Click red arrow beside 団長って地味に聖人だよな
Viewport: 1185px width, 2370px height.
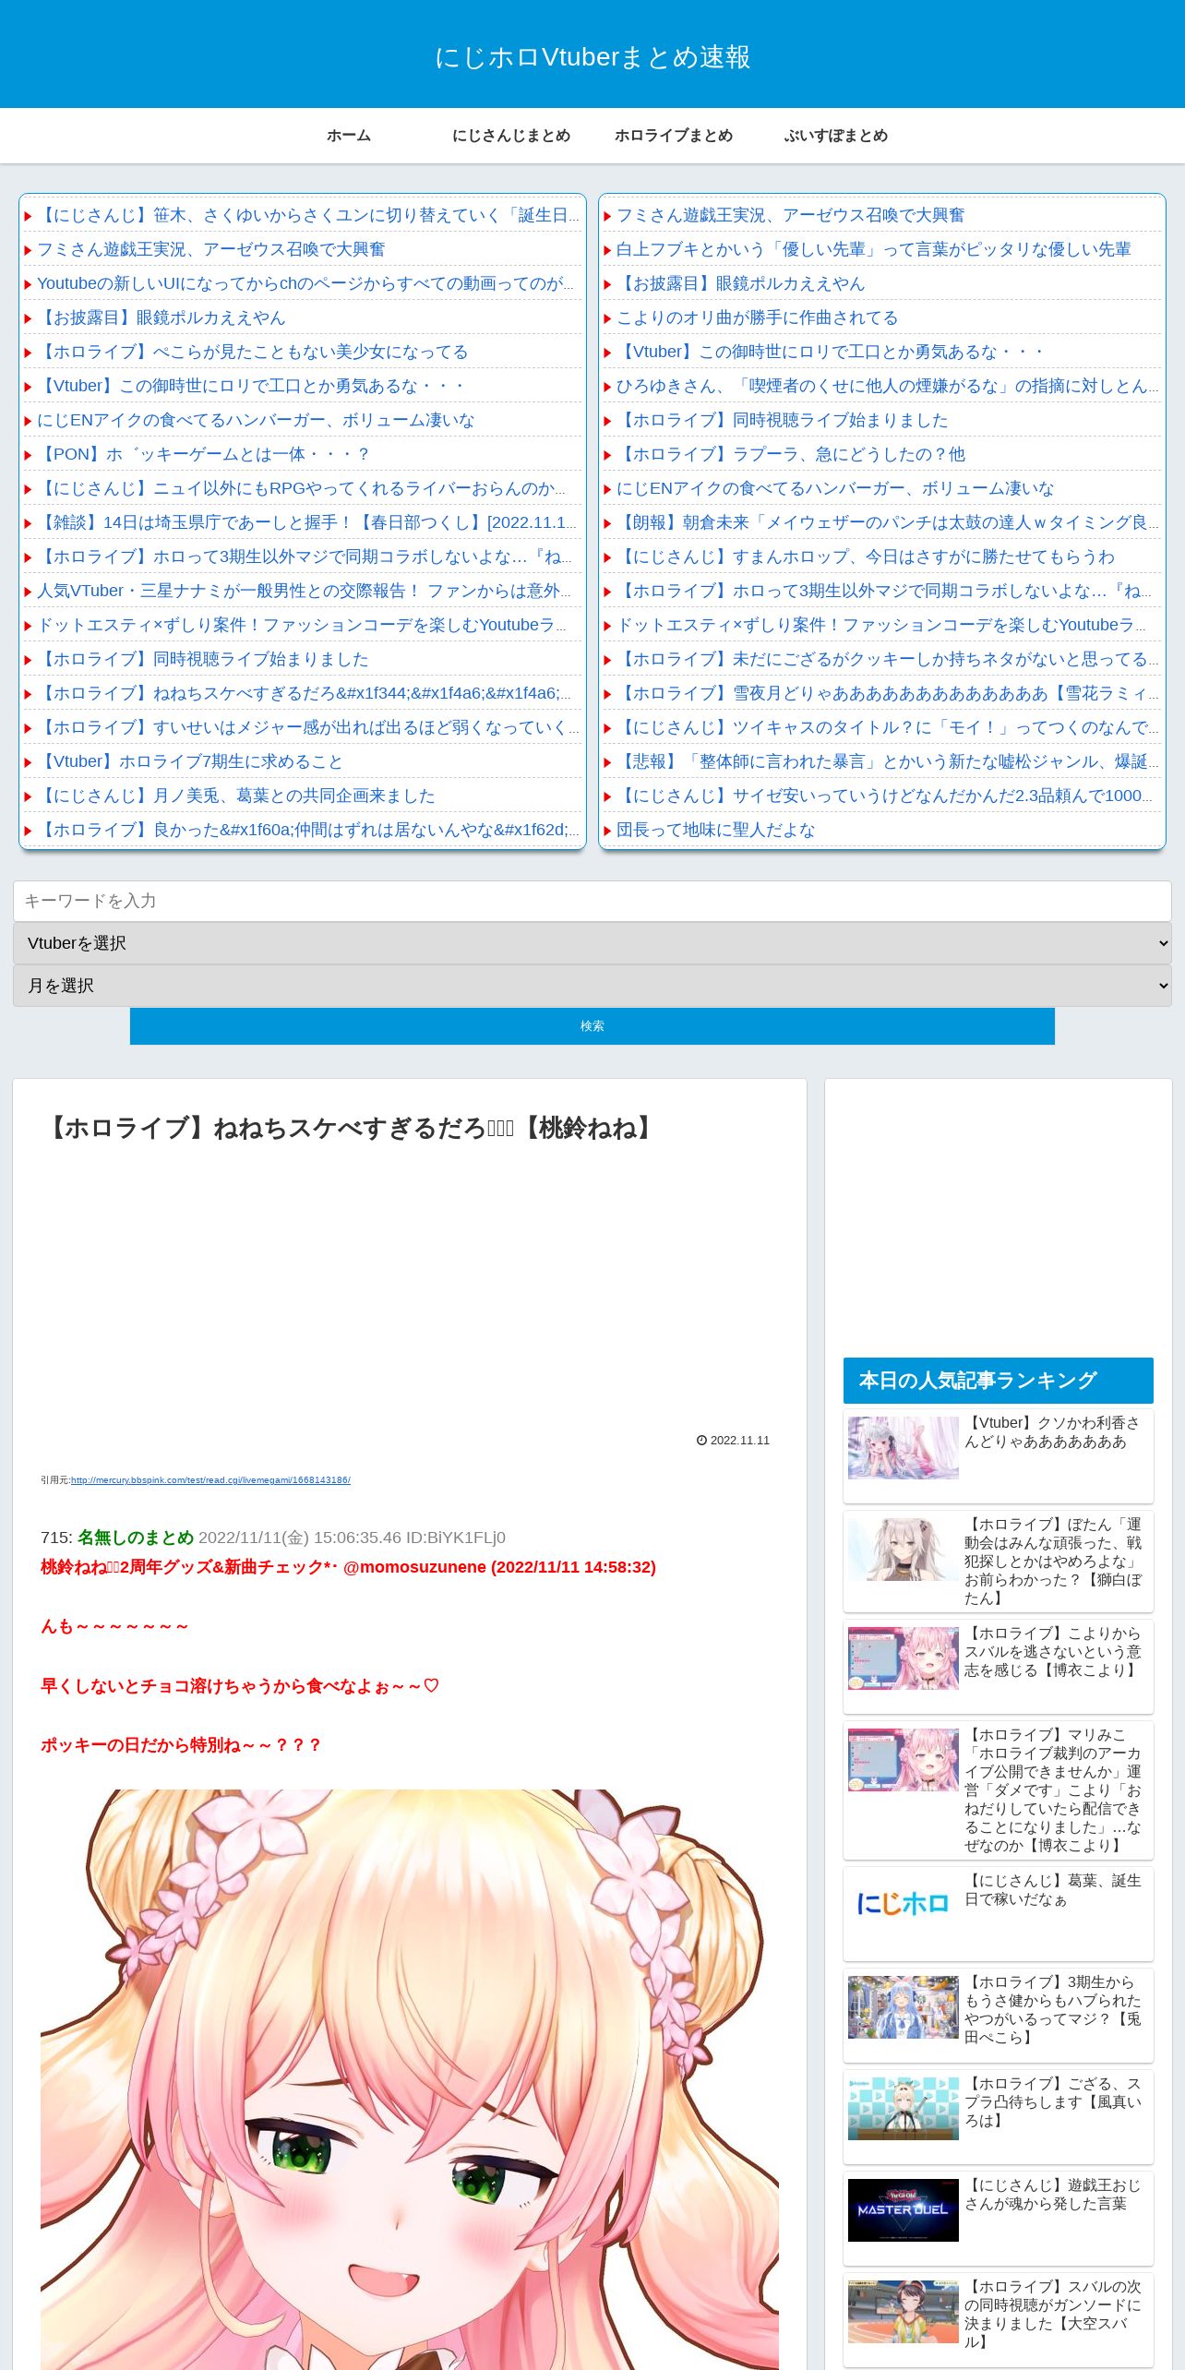[x=607, y=831]
